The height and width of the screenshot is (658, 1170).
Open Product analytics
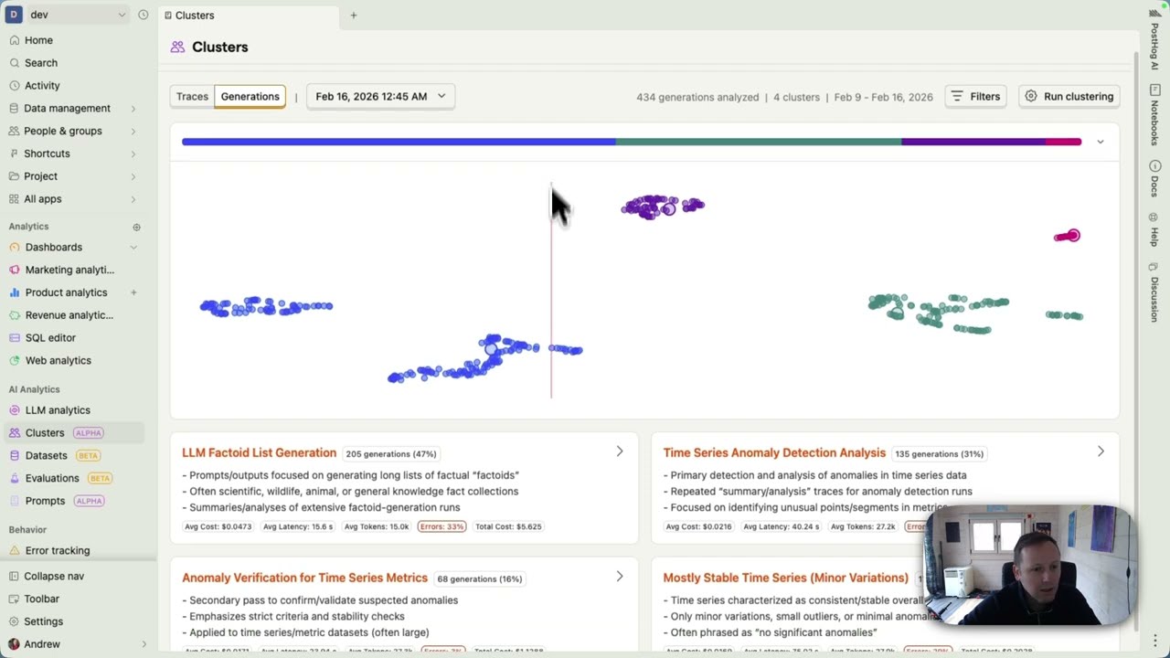(64, 292)
